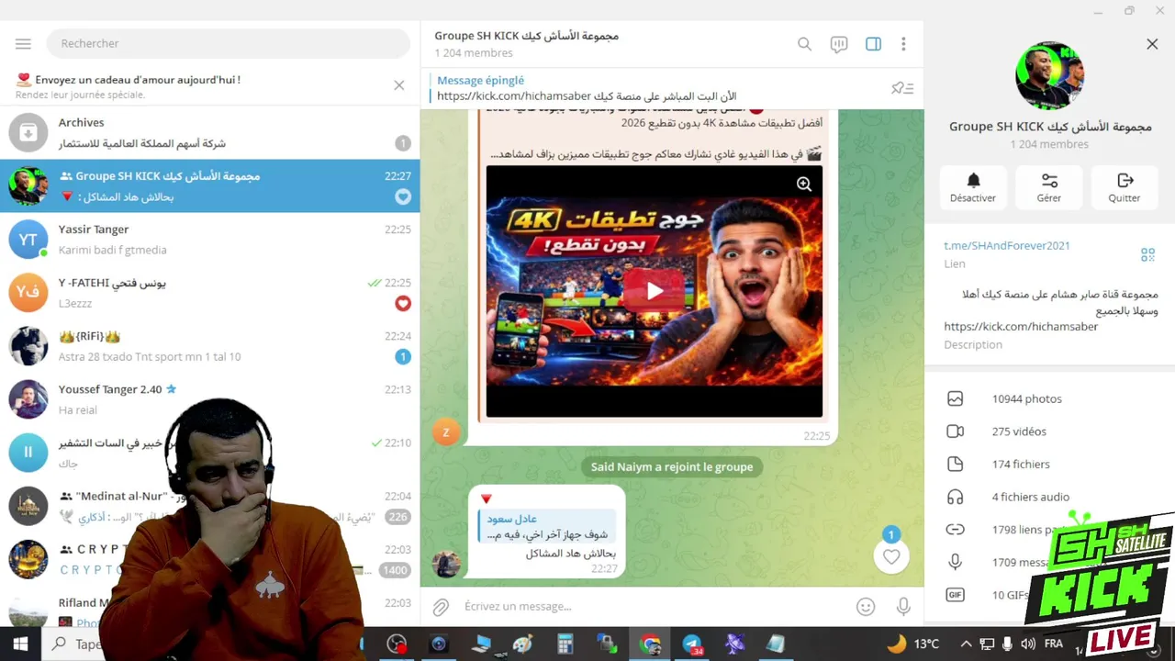
Task: Toggle the right info side panel
Action: coord(873,44)
